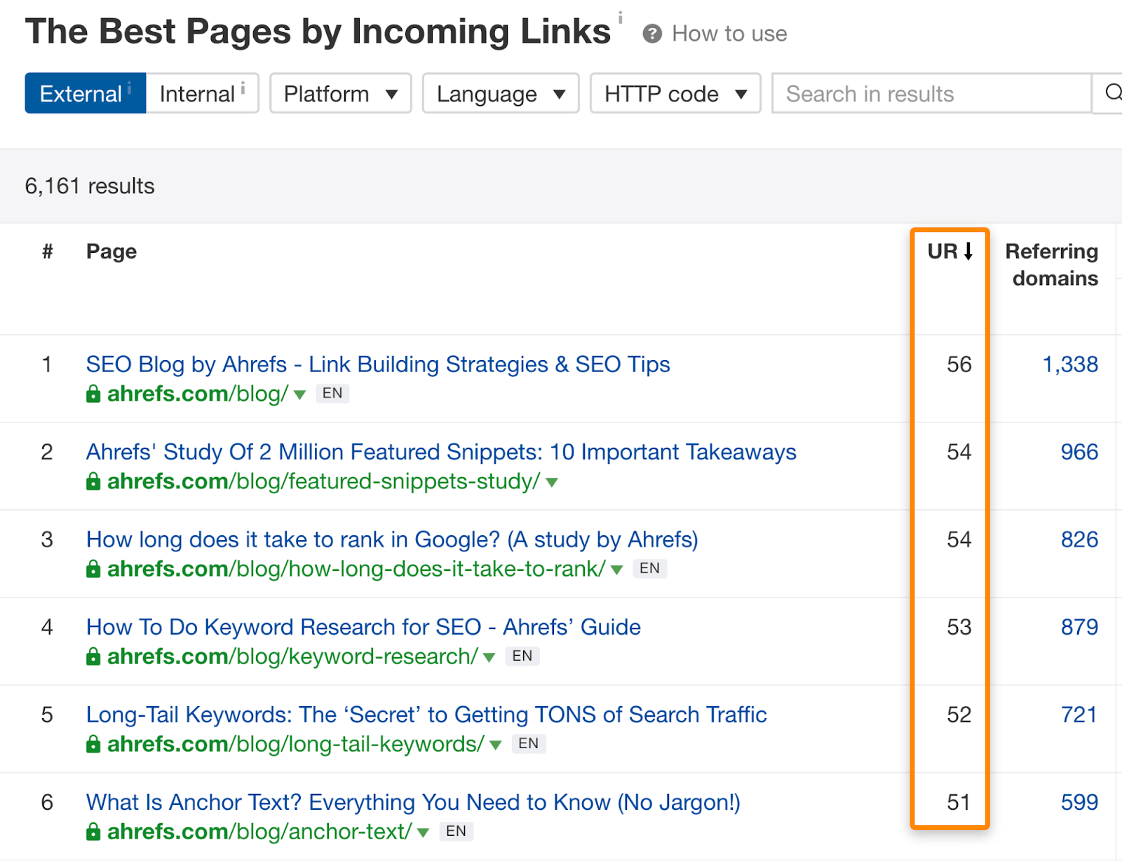
Task: Click the How to use question mark icon
Action: click(652, 34)
